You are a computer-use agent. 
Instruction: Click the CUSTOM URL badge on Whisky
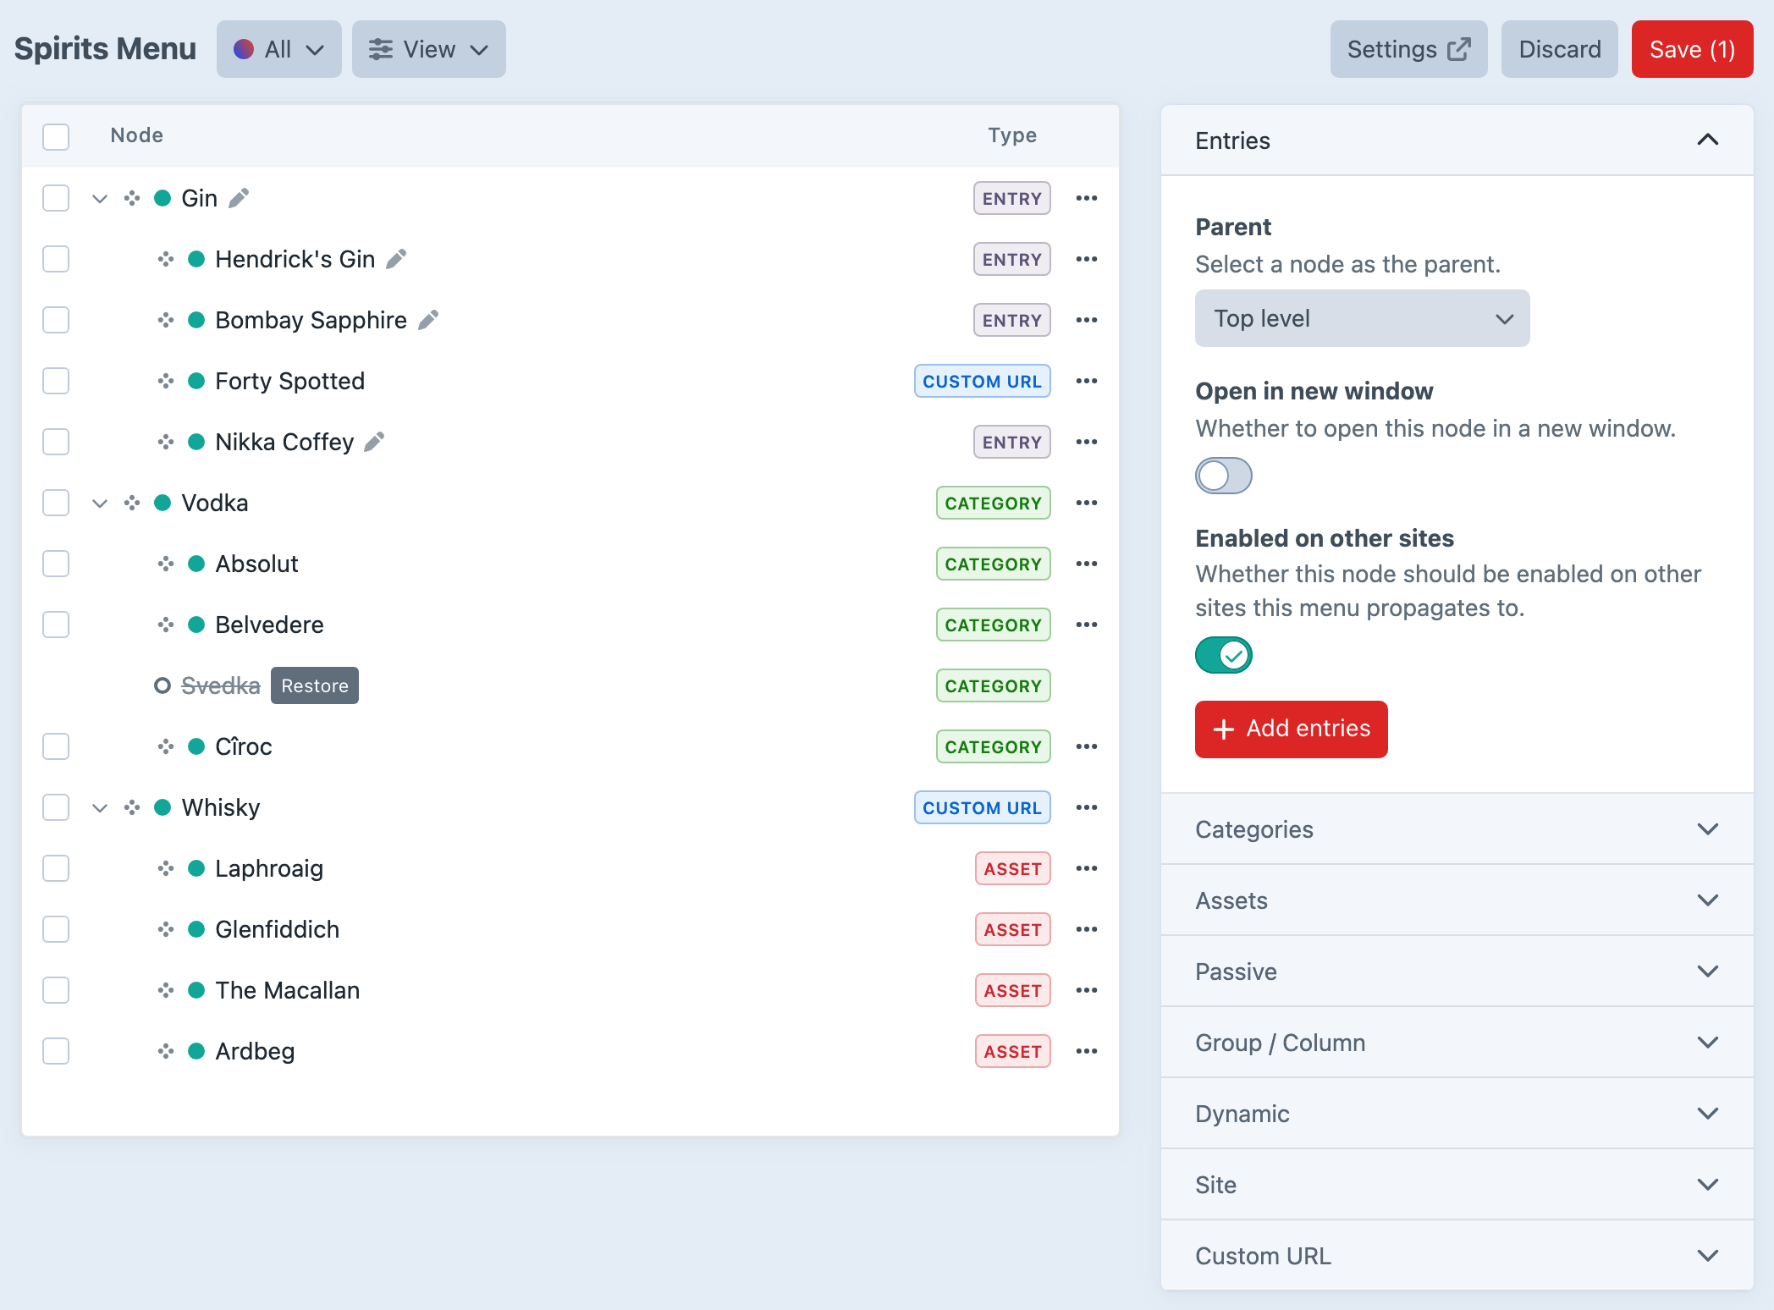tap(983, 807)
